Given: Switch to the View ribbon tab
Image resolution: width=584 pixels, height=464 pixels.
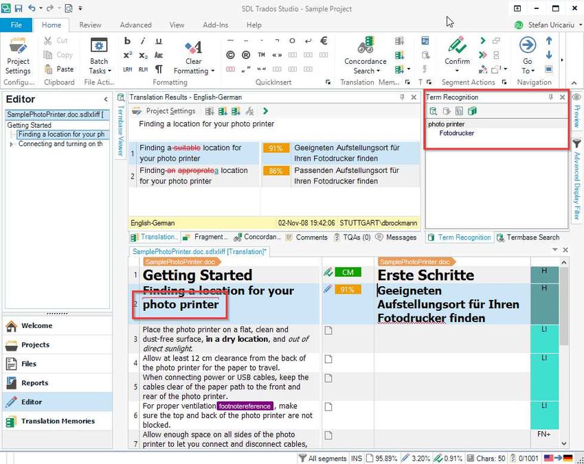Looking at the screenshot, I should click(x=177, y=25).
